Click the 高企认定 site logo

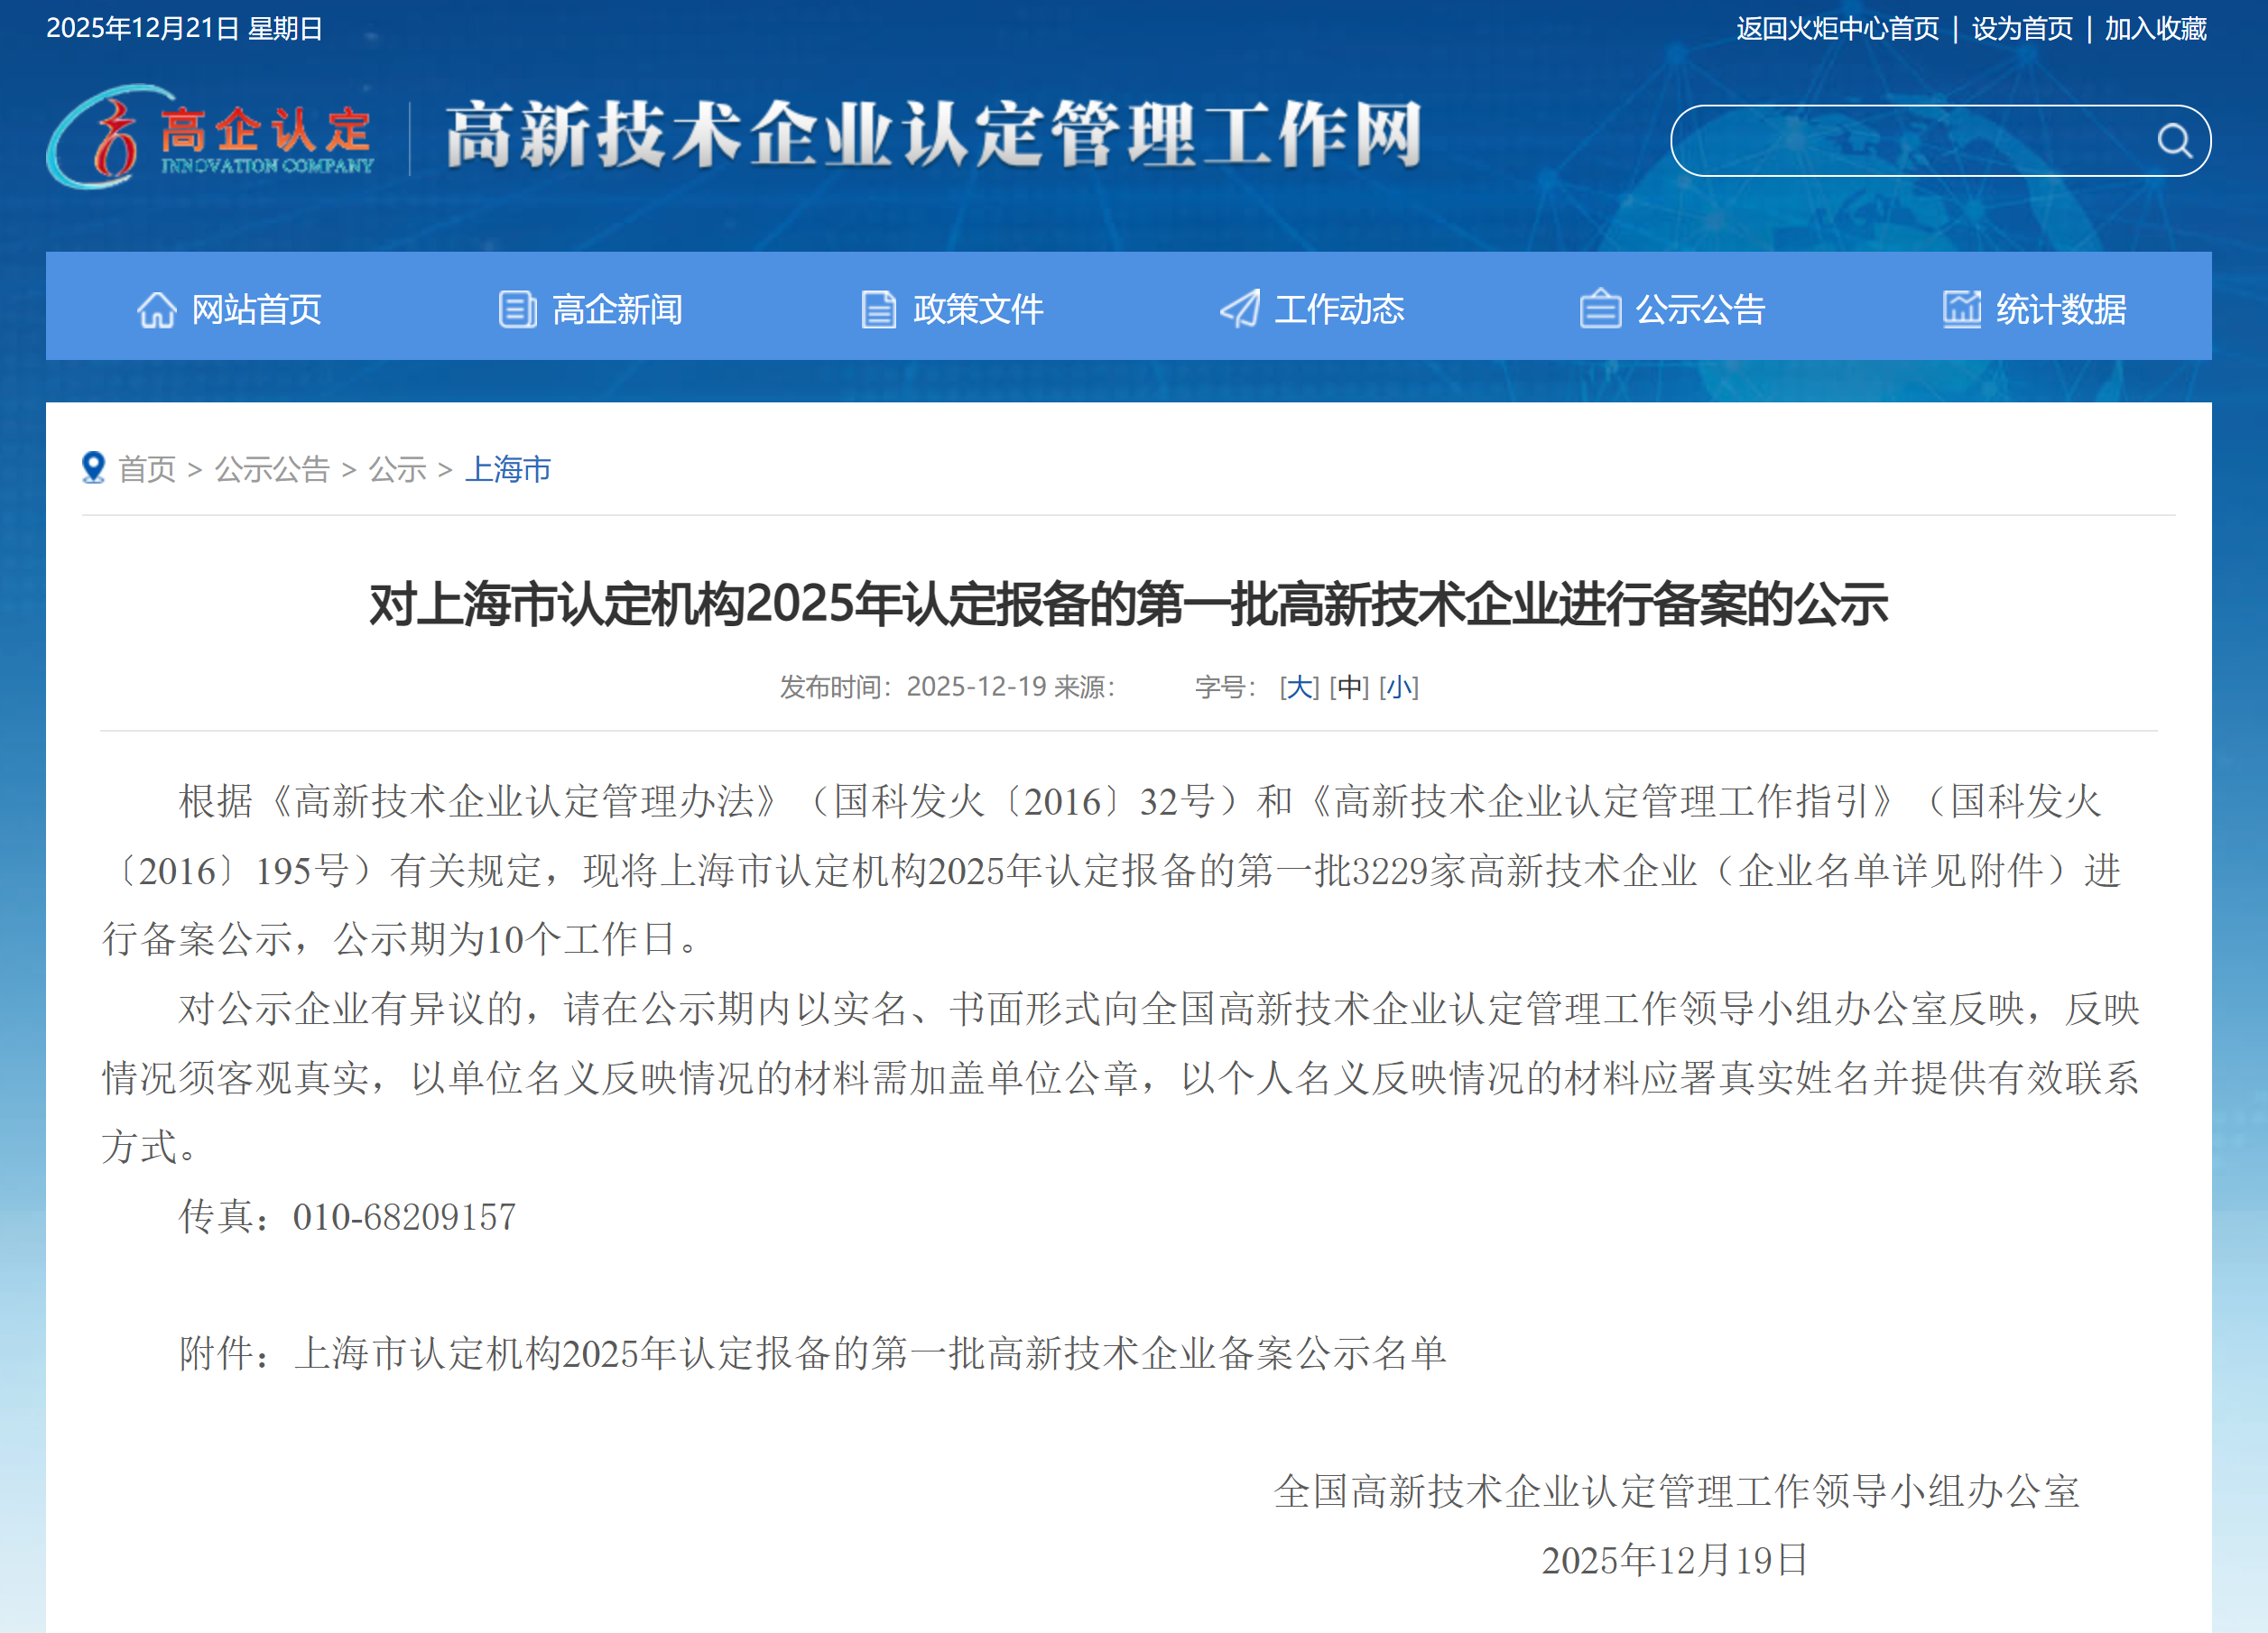point(212,137)
